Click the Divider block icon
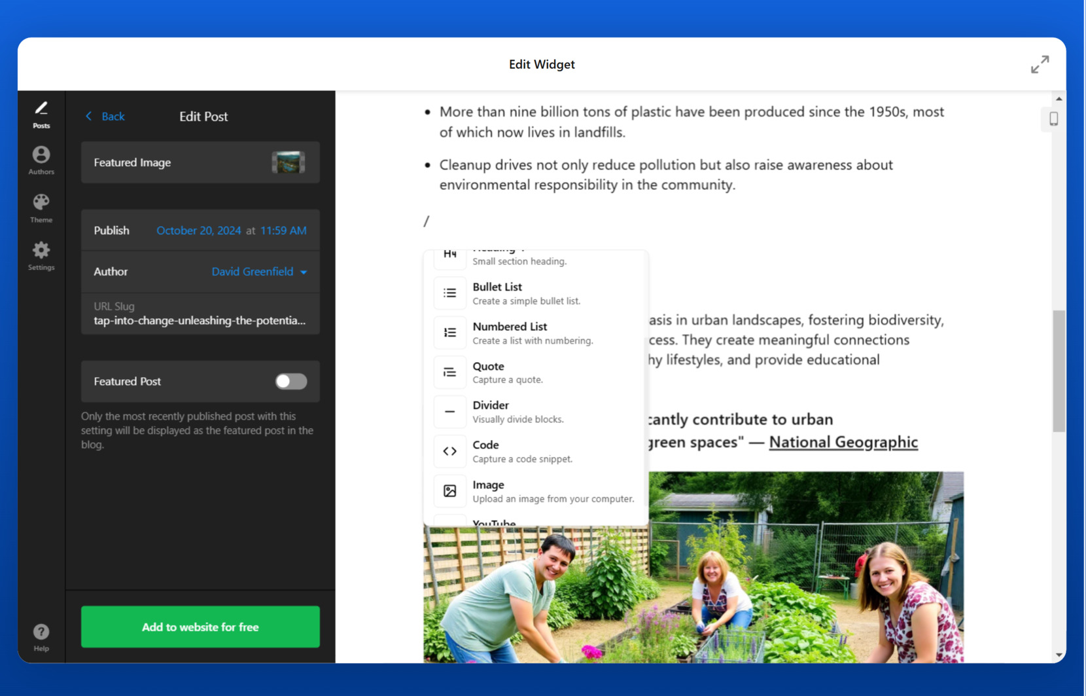The image size is (1086, 696). point(449,411)
